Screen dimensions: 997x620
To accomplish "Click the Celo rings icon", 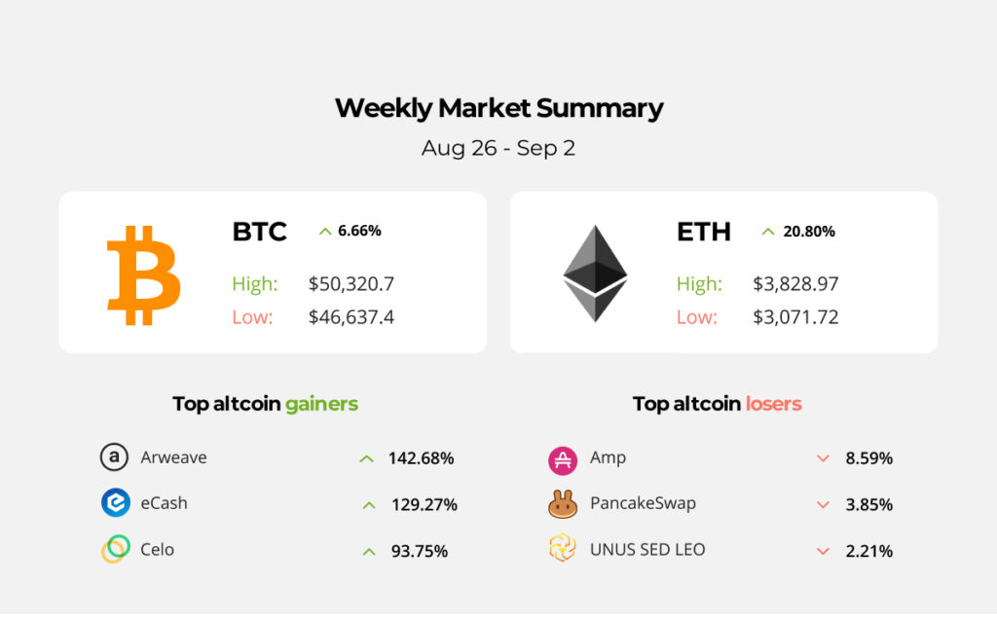I will click(115, 549).
